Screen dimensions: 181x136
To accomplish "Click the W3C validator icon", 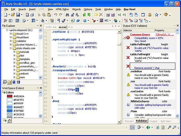I will click(x=106, y=21).
